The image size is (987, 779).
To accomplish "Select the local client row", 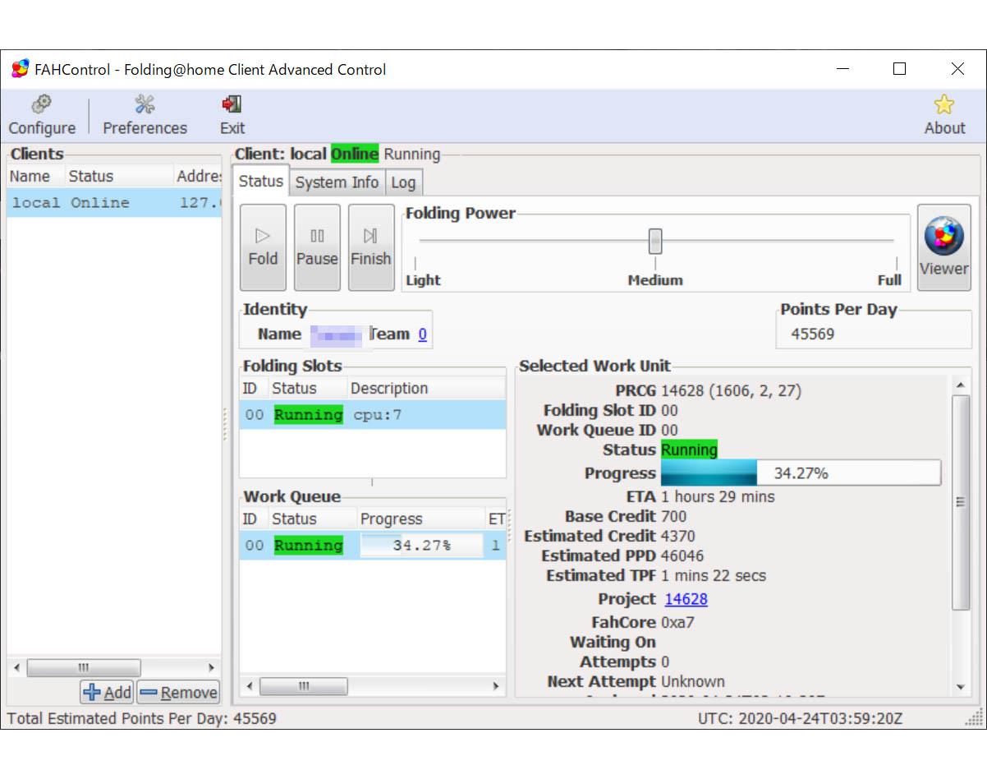I will tap(114, 203).
